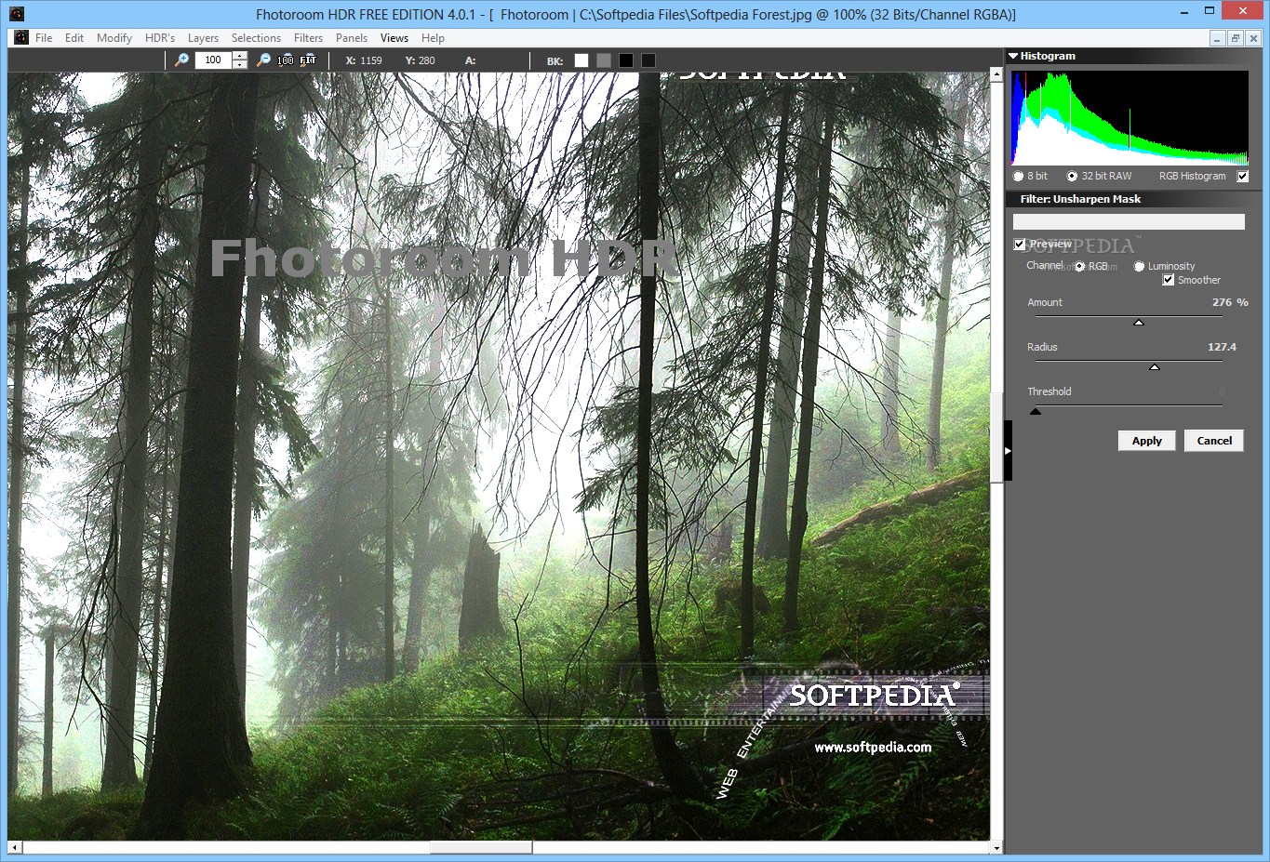Open the Panels menu

pos(352,38)
